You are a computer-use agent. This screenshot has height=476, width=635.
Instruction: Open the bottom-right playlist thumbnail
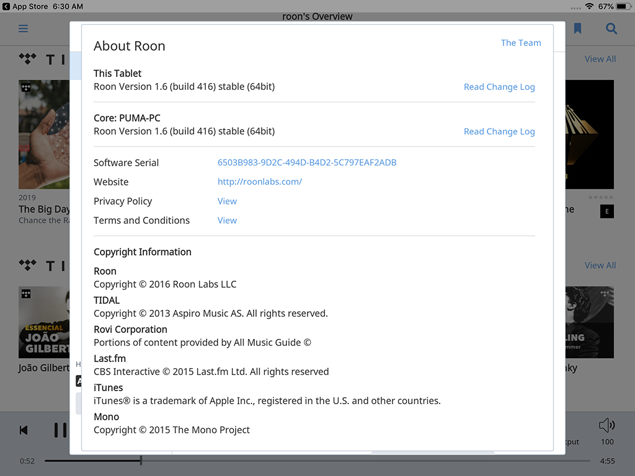pyautogui.click(x=590, y=322)
